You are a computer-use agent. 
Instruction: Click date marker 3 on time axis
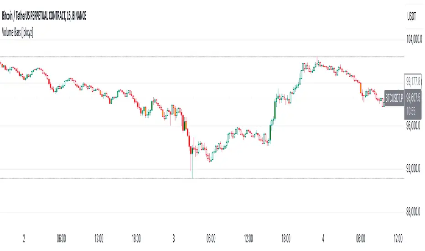point(174,238)
